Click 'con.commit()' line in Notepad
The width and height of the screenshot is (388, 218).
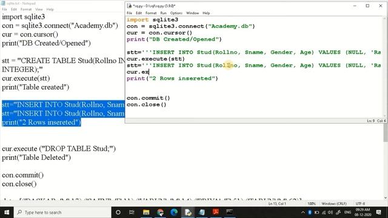(x=23, y=175)
